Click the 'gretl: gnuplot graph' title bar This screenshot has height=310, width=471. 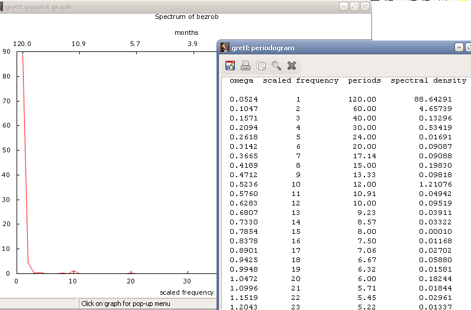(x=186, y=6)
